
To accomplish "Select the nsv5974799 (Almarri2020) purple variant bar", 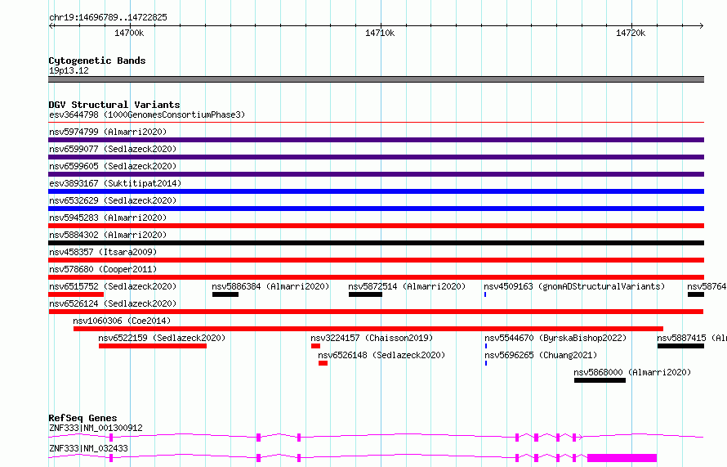I will tap(376, 140).
